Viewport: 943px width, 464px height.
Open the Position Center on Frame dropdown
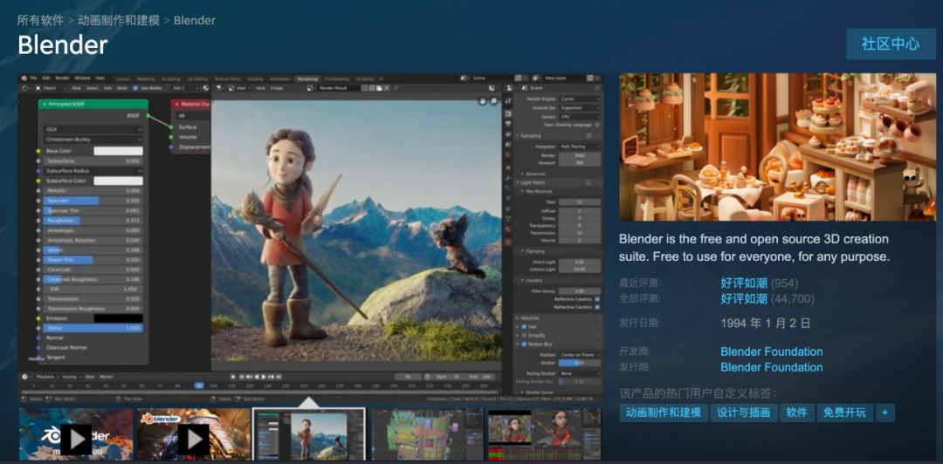(580, 355)
